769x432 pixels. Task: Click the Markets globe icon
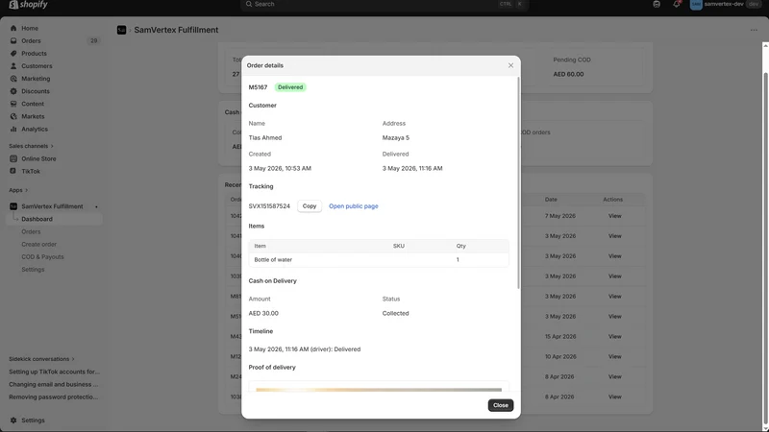pyautogui.click(x=13, y=116)
